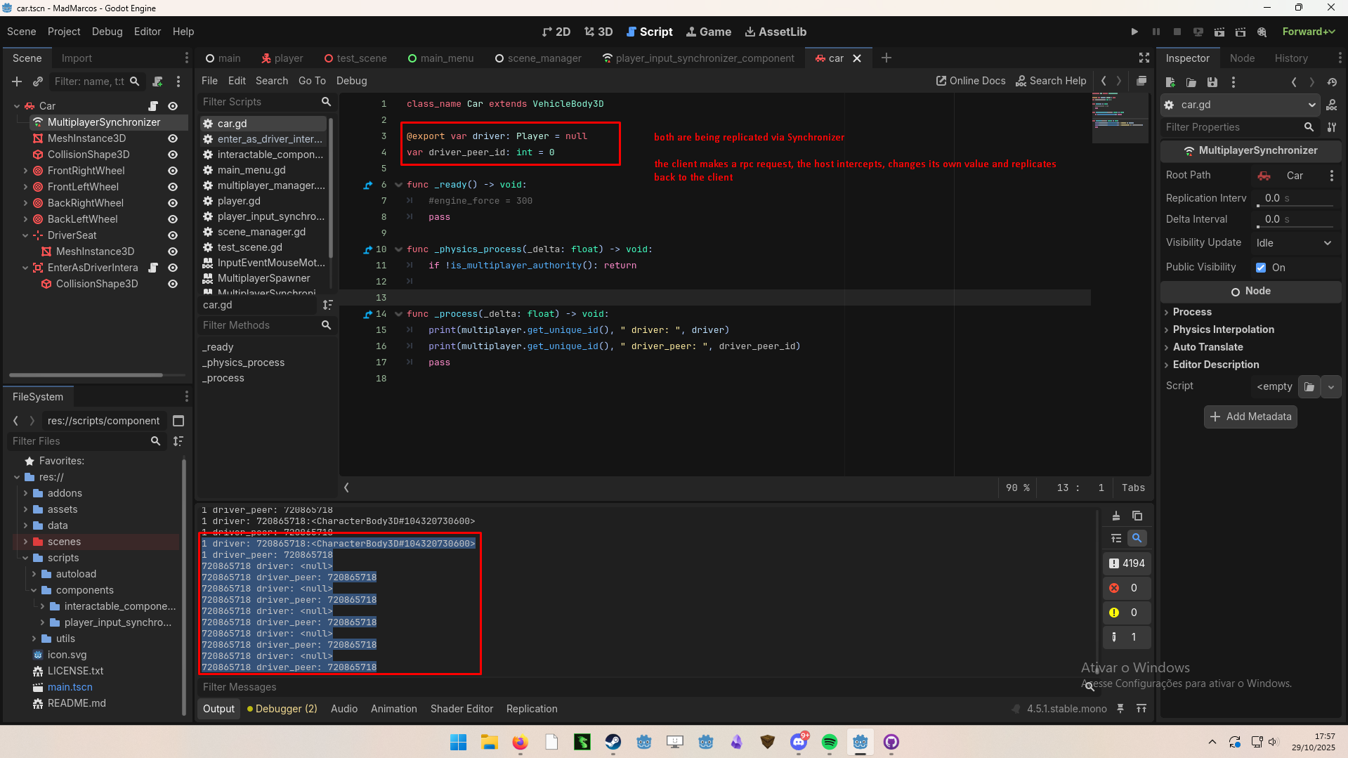Click the Add Metadata button
This screenshot has width=1348, height=758.
click(1250, 417)
